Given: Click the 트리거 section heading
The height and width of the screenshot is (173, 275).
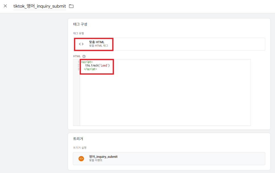Looking at the screenshot, I should click(78, 139).
